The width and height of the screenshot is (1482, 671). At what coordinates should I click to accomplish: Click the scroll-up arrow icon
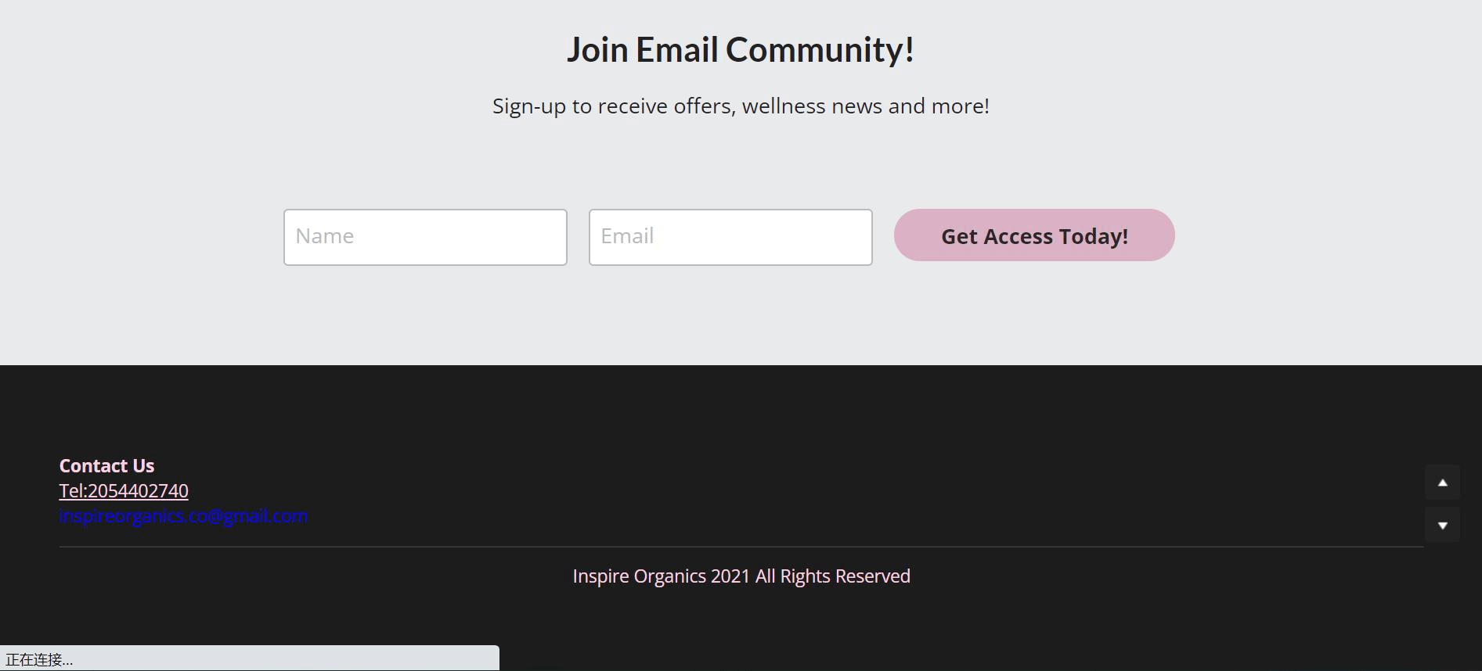pos(1442,483)
